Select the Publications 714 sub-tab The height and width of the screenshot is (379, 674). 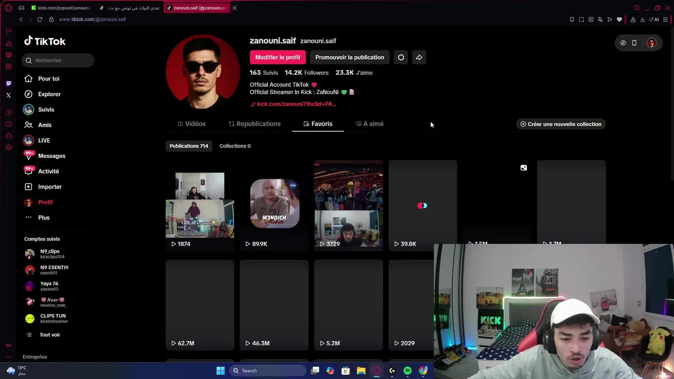(x=189, y=146)
